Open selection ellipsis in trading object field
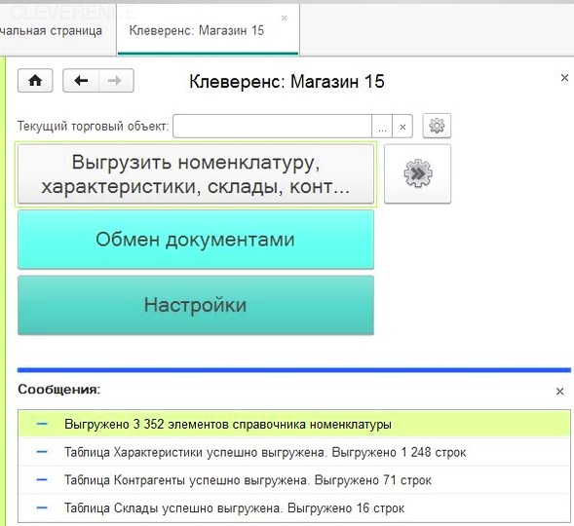 (x=382, y=127)
